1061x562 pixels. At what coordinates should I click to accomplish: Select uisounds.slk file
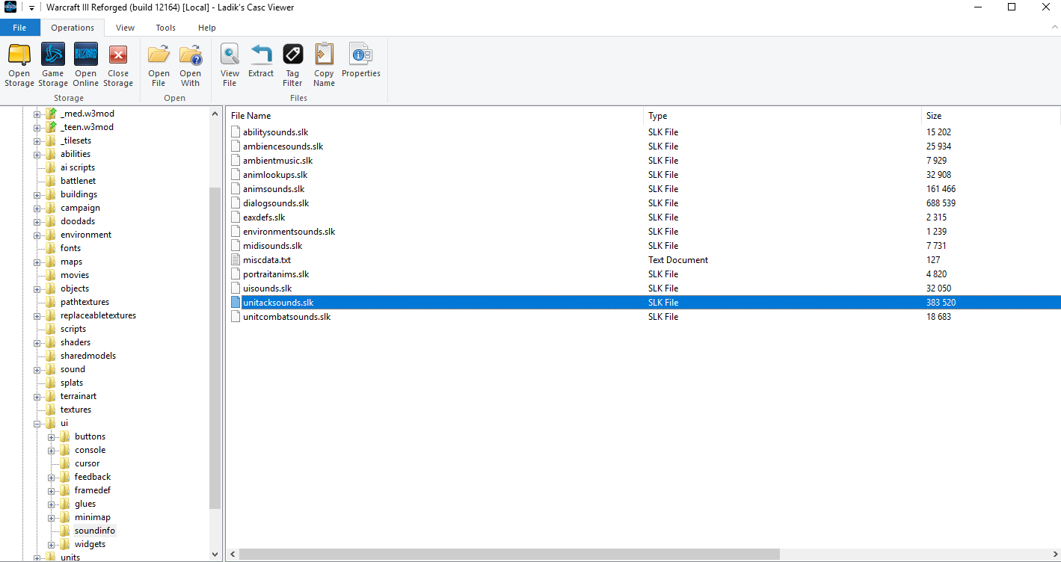267,288
